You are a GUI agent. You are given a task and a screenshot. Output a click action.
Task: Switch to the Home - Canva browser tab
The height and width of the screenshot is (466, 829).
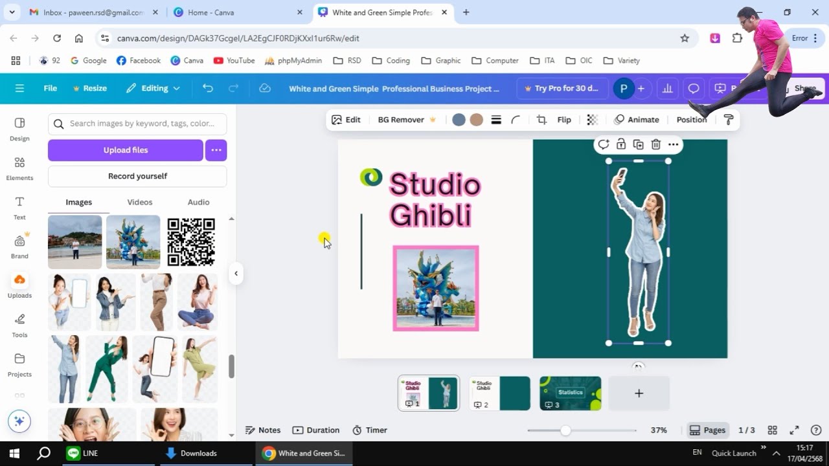[x=236, y=12]
